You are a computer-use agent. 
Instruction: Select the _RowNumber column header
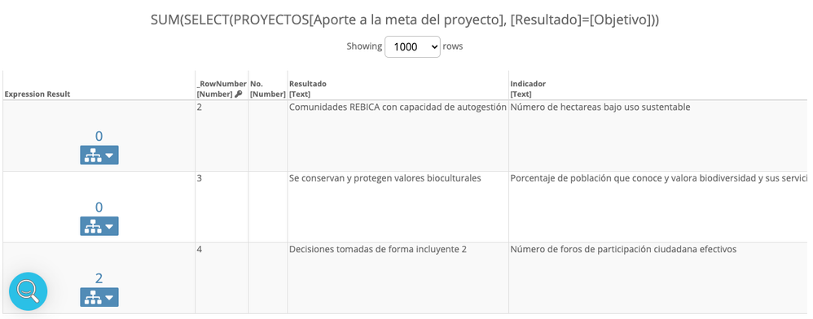coord(222,89)
